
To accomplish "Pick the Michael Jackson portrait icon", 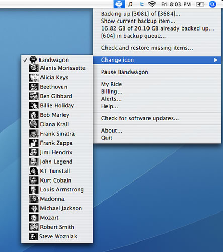I will click(34, 208).
